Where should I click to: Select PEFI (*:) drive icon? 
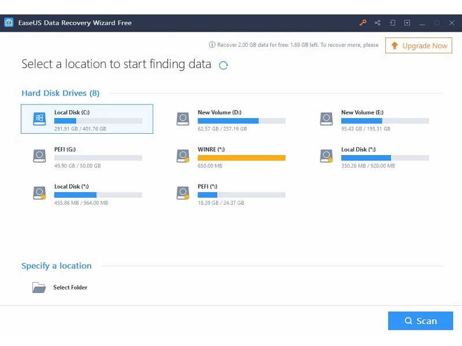183,193
